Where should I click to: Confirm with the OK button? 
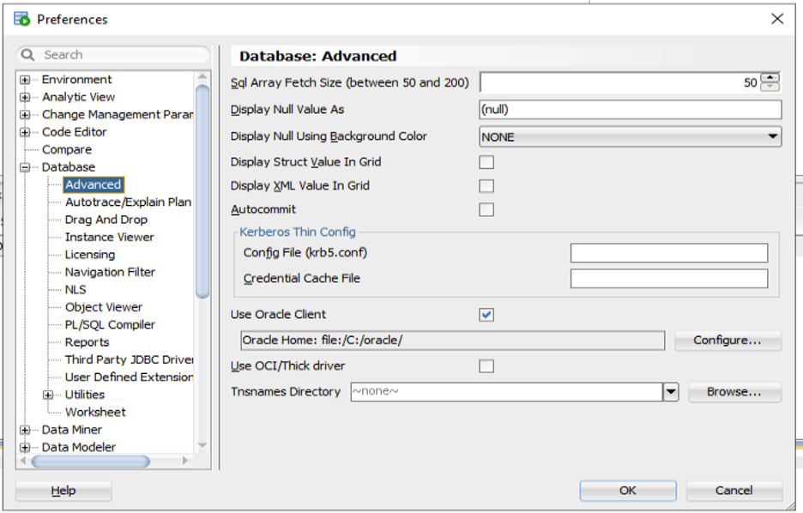click(628, 491)
